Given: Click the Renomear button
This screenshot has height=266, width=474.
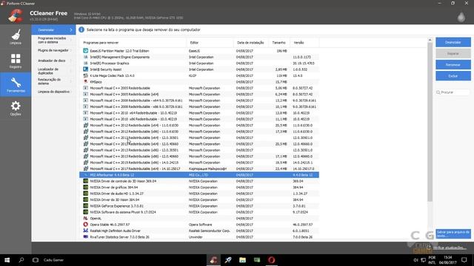Looking at the screenshot, I should [453, 64].
